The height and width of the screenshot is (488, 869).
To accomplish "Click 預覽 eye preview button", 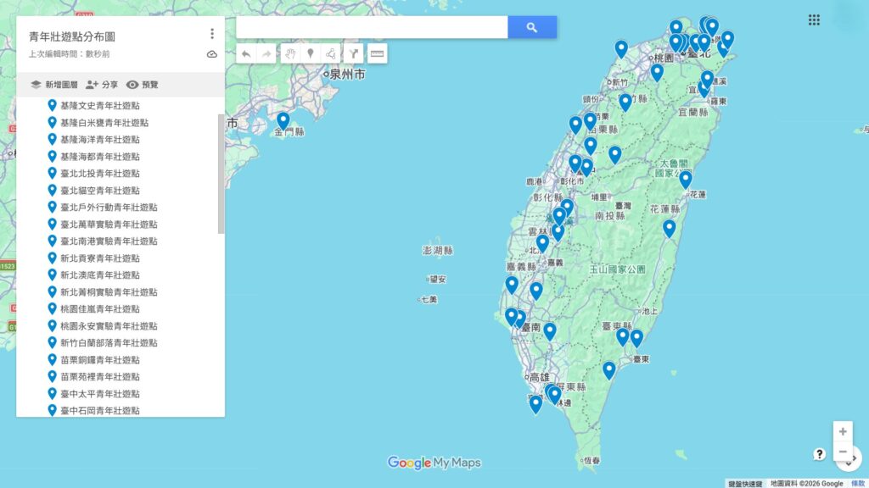I will click(x=143, y=85).
